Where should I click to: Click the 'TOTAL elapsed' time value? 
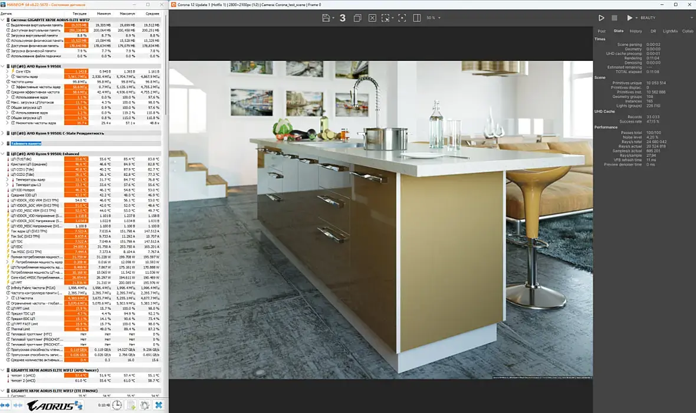652,71
